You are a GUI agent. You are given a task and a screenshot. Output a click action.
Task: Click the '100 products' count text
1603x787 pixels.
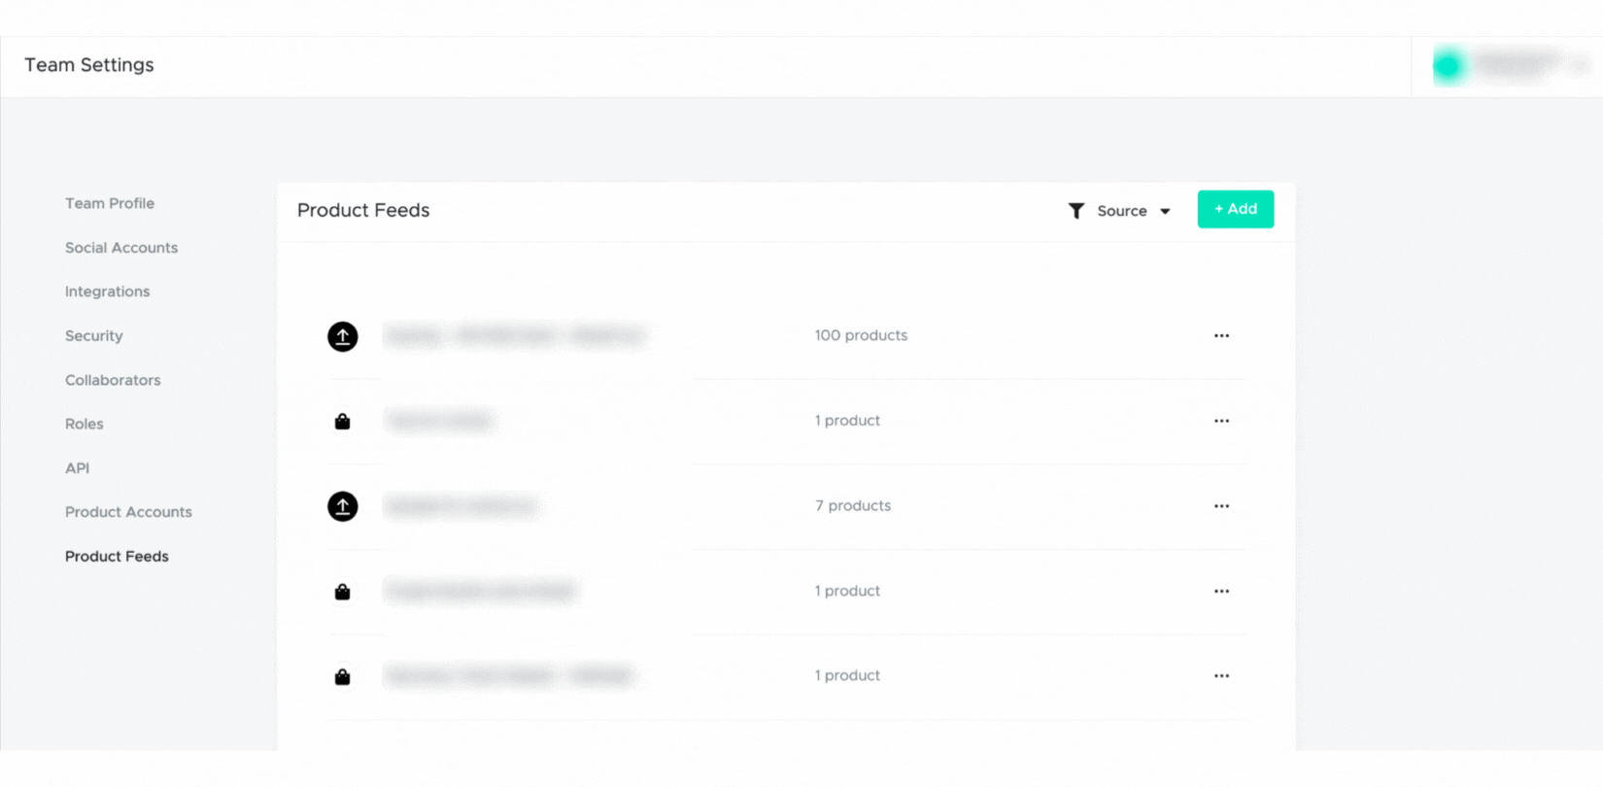click(x=861, y=335)
